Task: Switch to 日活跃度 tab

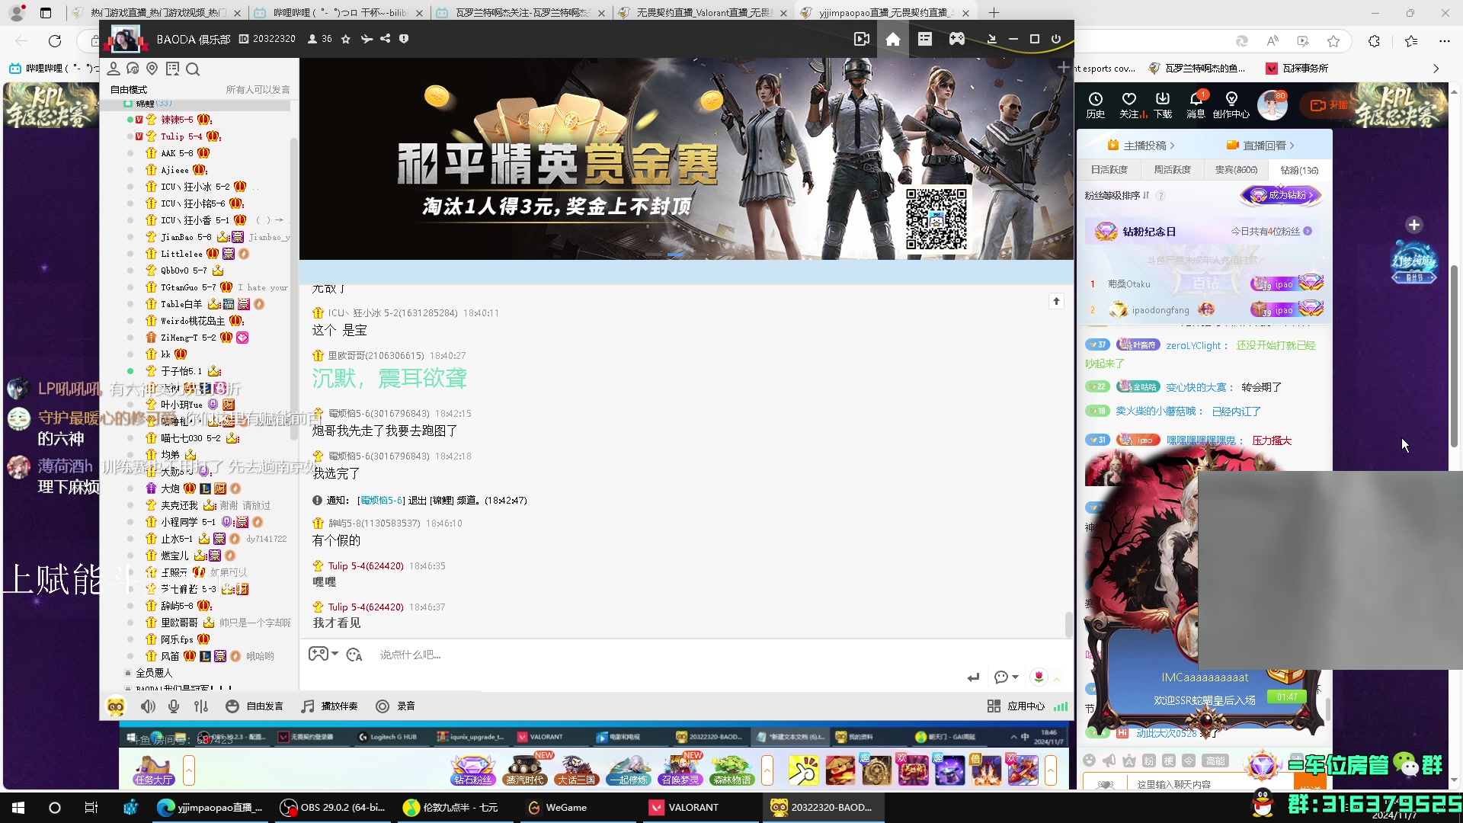Action: (x=1109, y=170)
